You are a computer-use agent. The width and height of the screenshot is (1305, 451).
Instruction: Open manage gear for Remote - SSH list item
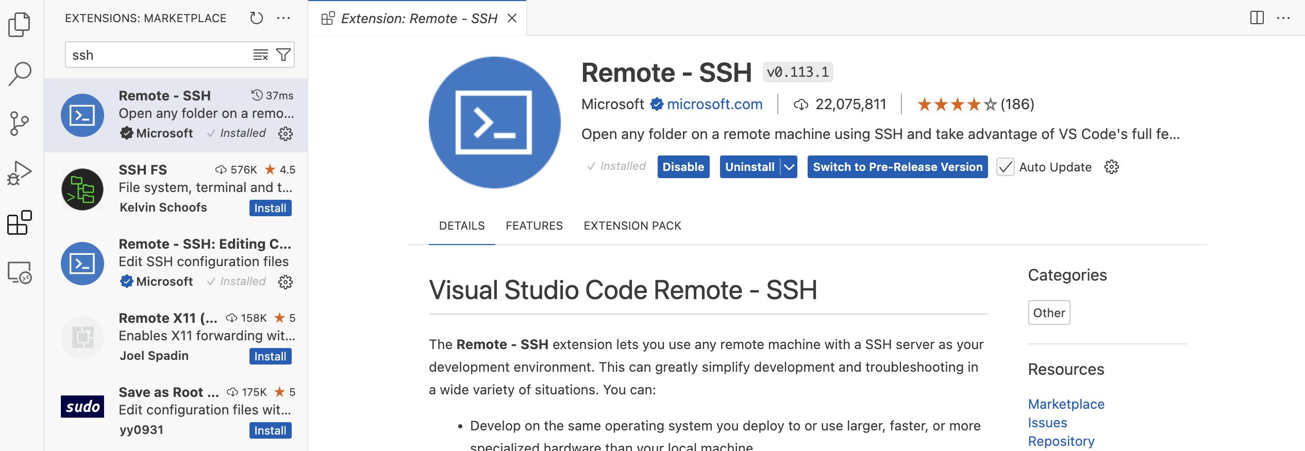tap(286, 134)
